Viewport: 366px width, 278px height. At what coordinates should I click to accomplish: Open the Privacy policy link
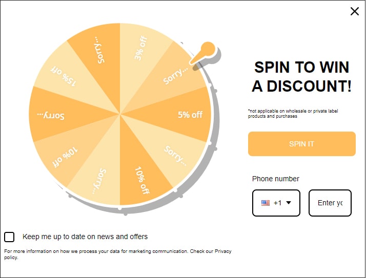(223, 251)
